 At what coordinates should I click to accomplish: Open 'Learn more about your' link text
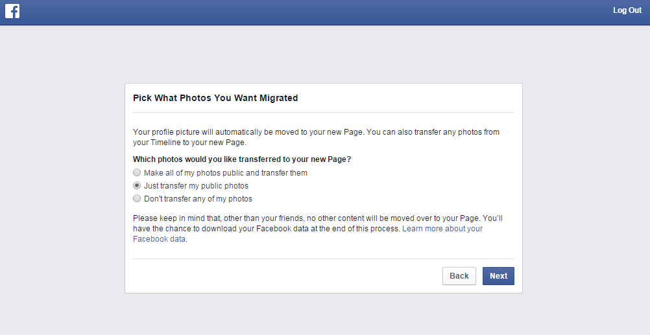tap(442, 229)
